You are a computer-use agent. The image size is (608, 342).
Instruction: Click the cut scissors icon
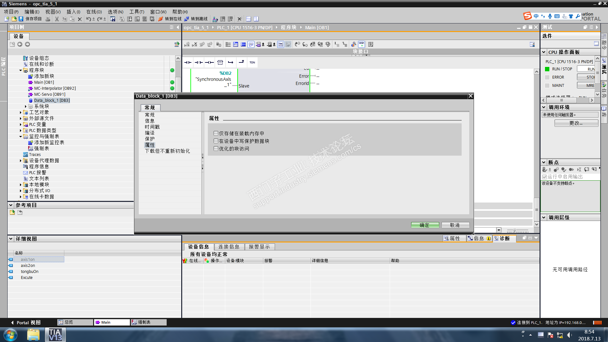point(57,19)
